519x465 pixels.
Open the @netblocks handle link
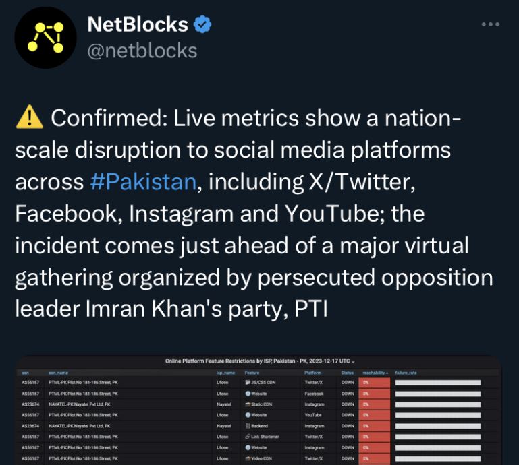point(142,51)
